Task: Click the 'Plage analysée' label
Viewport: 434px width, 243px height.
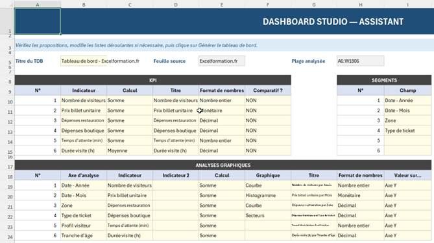Action: 308,61
